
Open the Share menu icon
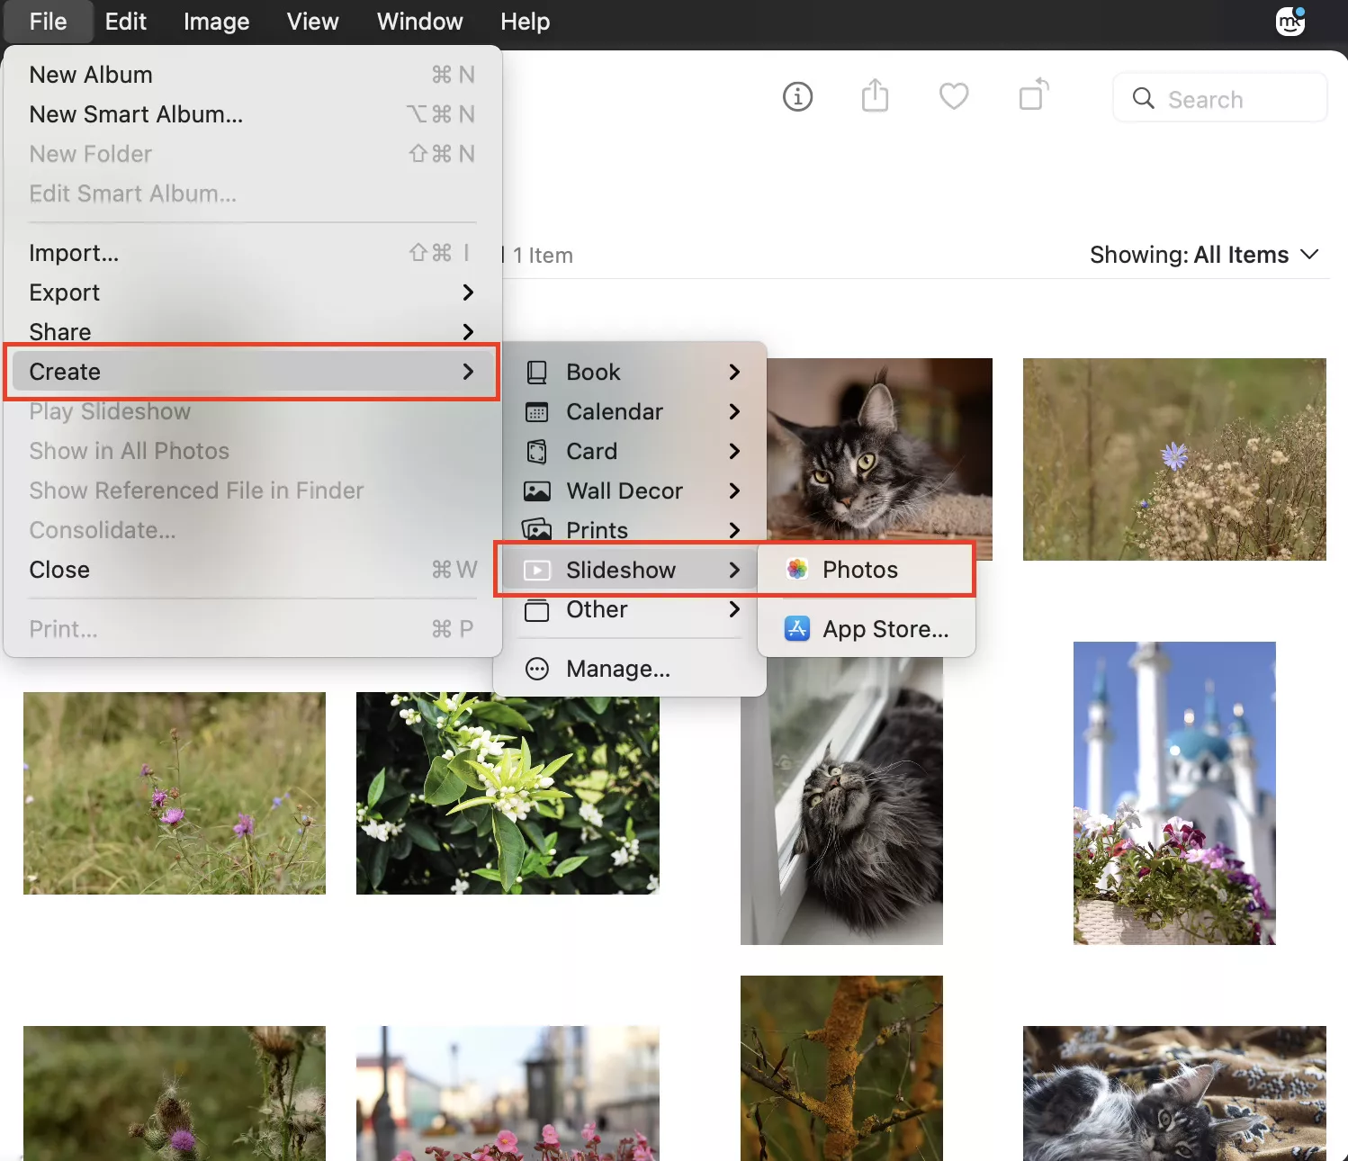[874, 95]
